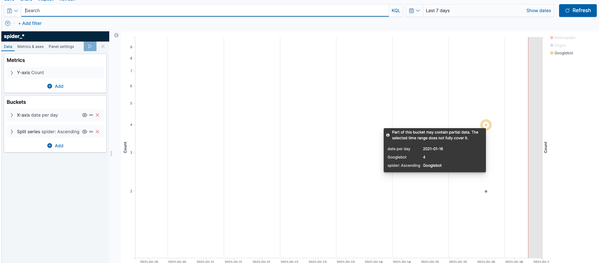Open the calendar quick date menu

pos(414,11)
